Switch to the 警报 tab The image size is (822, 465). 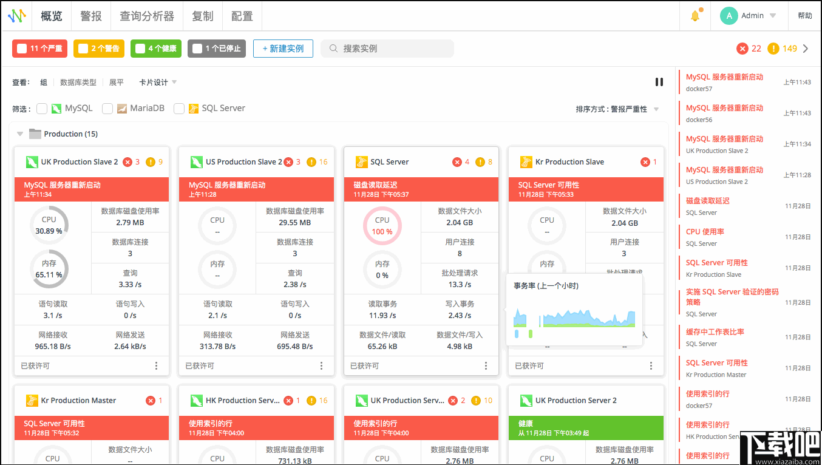point(91,16)
